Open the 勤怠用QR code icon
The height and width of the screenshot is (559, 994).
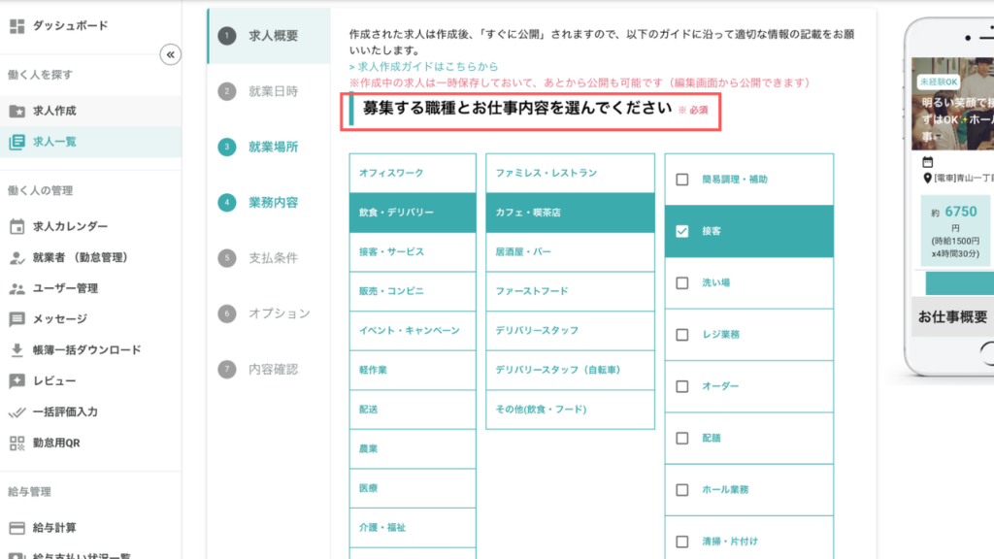pyautogui.click(x=17, y=444)
